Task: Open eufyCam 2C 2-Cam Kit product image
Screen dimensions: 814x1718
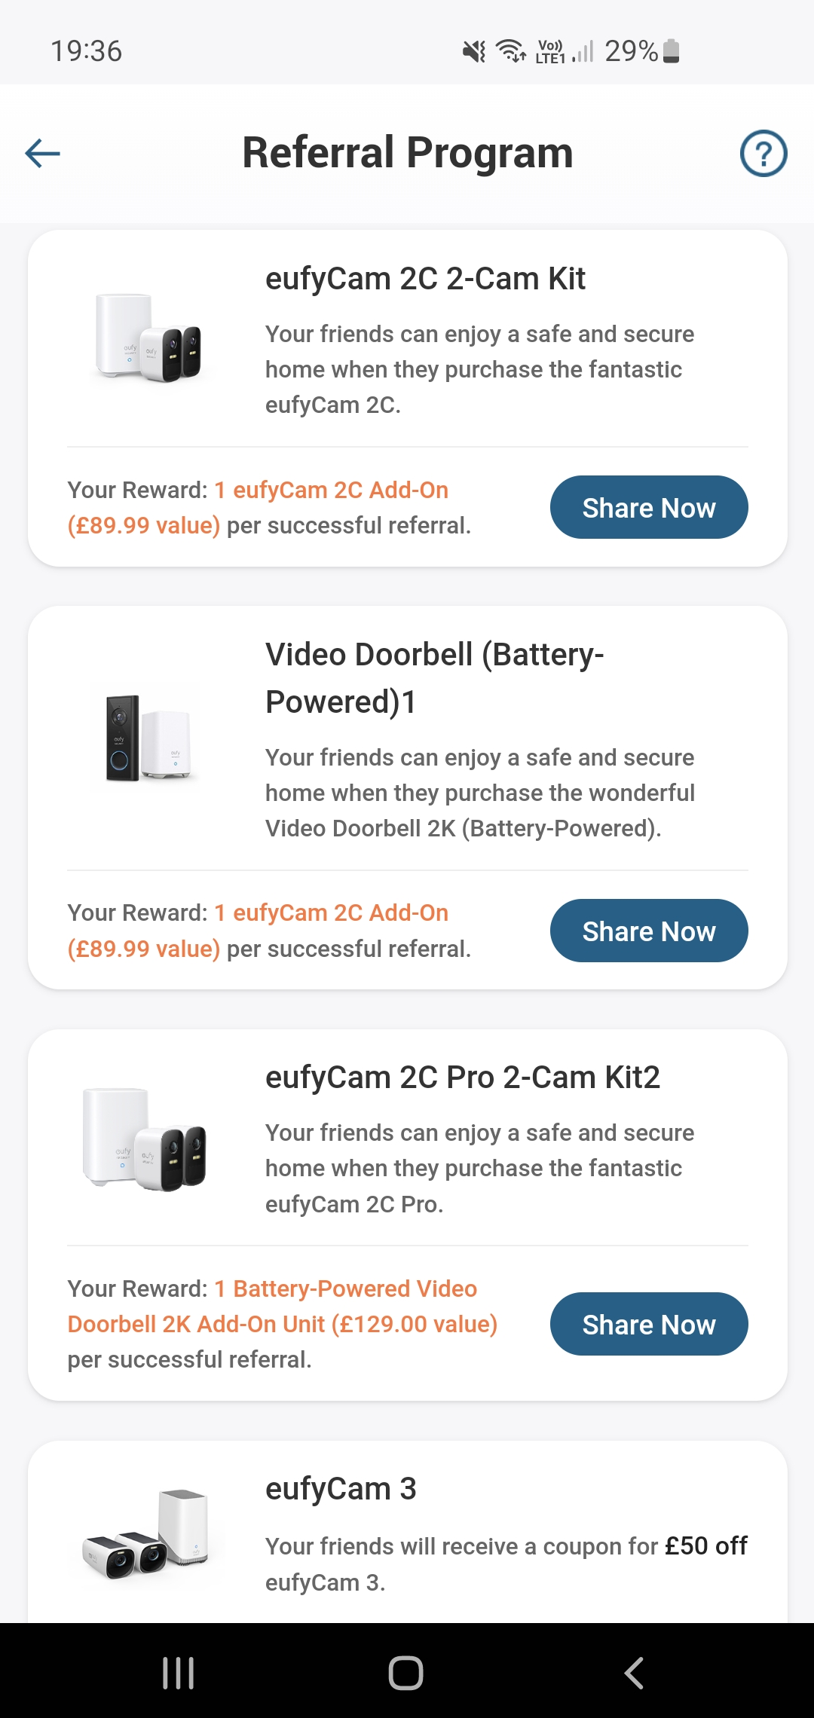Action: 148,337
